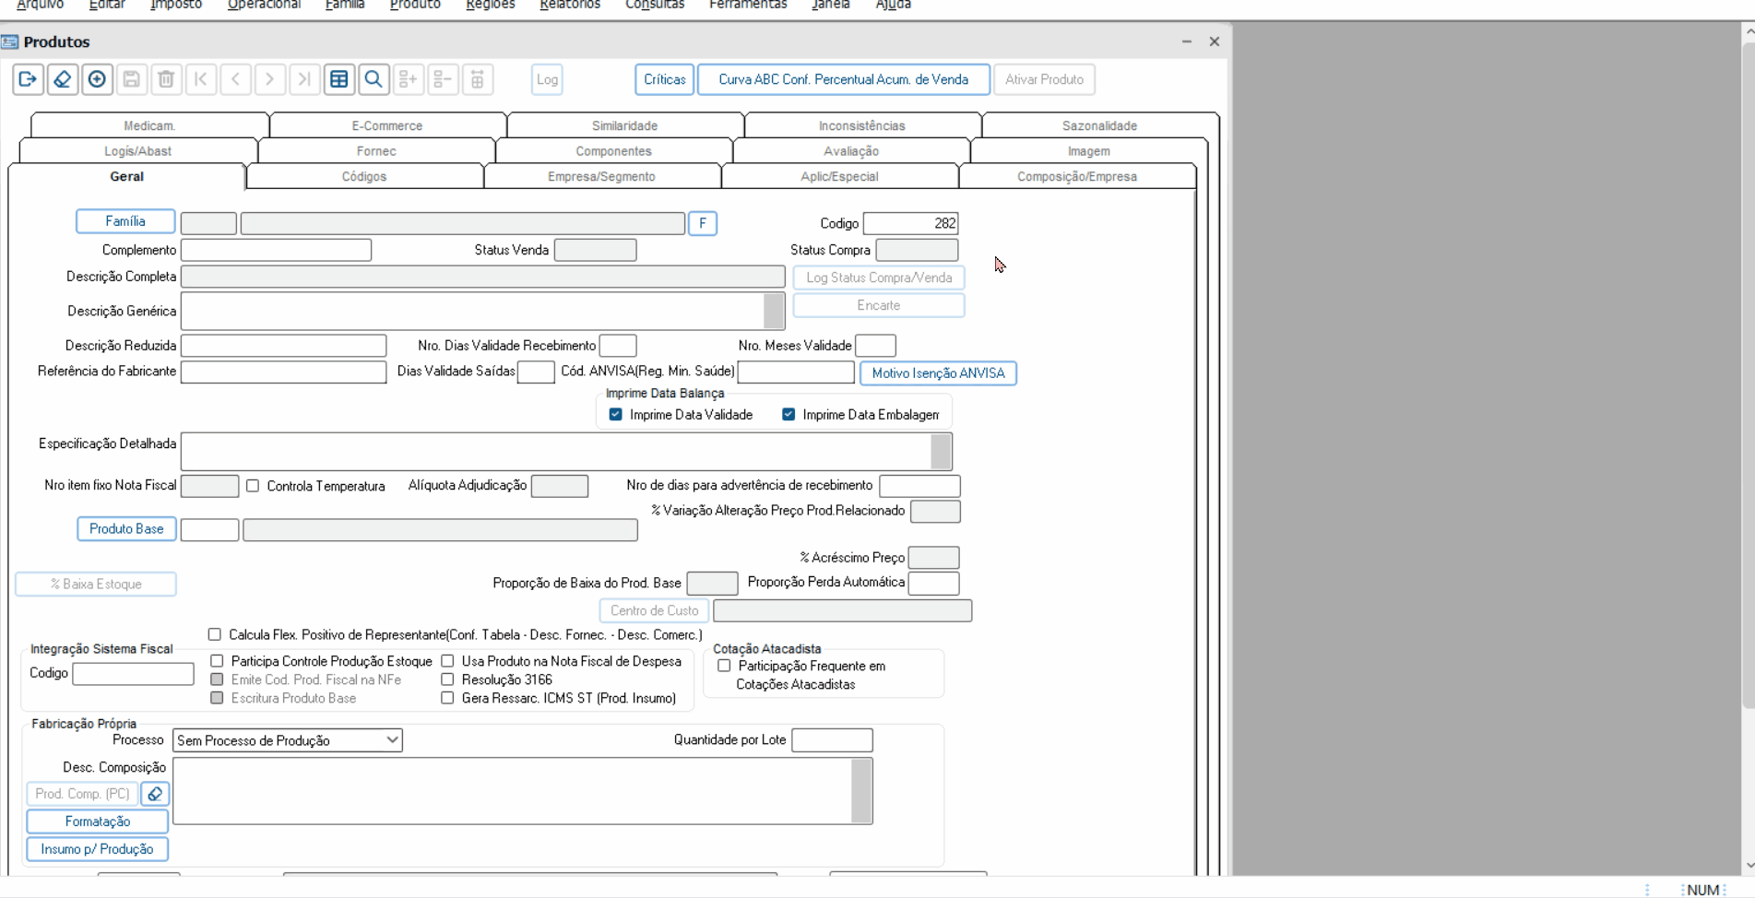This screenshot has width=1755, height=898.
Task: Switch to the Códigos tab
Action: click(x=364, y=176)
